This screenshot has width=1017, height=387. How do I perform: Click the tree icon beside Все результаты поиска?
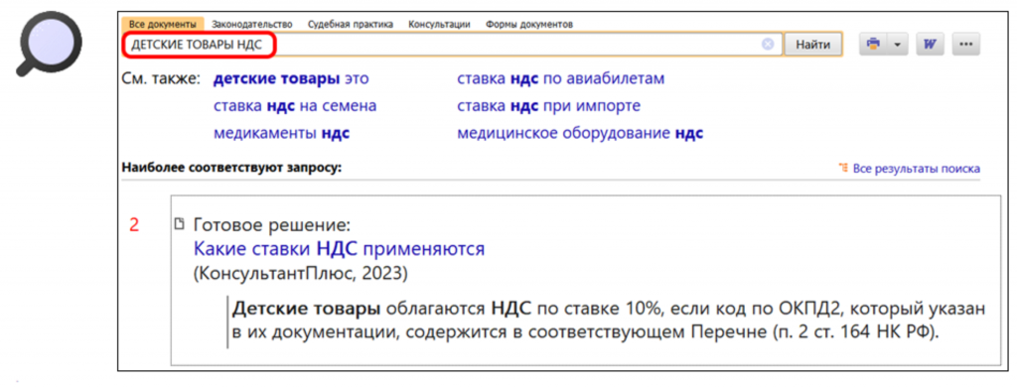[844, 169]
